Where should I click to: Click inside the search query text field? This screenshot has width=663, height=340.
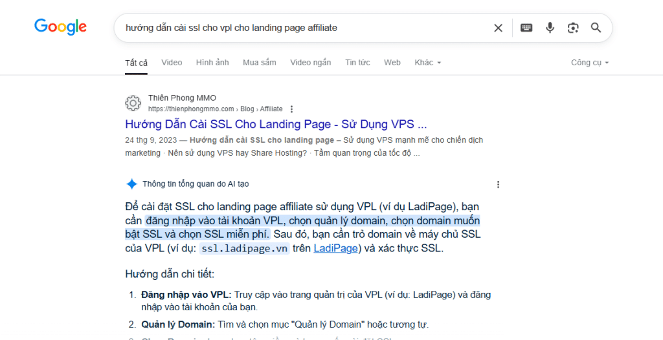click(298, 28)
